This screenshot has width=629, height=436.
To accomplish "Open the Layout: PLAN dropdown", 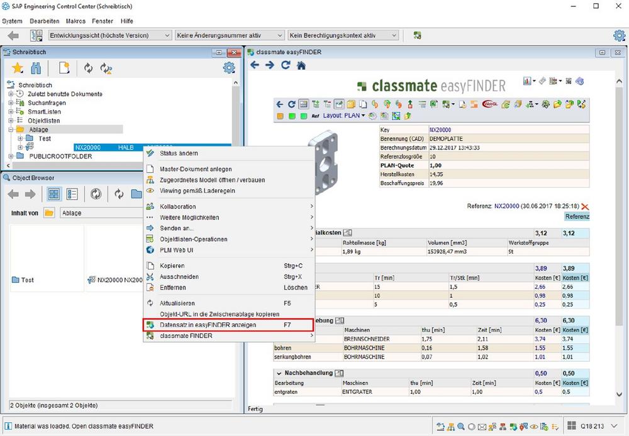I will [344, 116].
